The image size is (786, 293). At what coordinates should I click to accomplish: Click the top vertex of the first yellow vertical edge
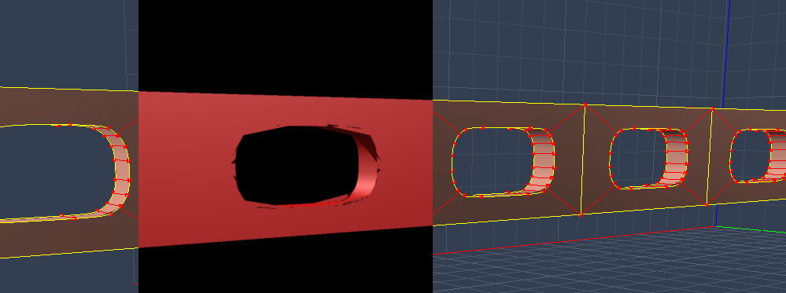tap(585, 104)
